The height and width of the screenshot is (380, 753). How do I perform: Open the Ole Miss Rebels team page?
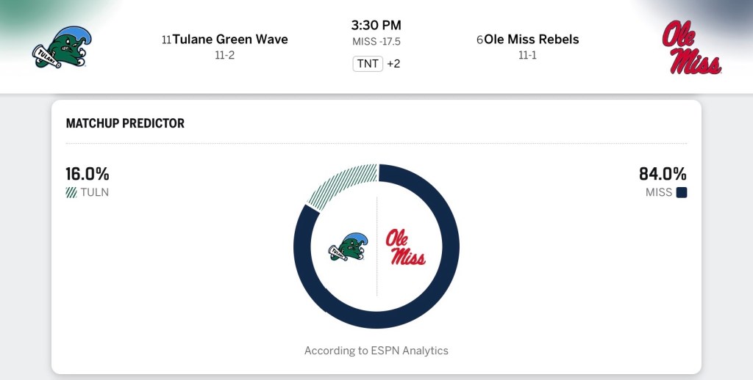point(532,40)
